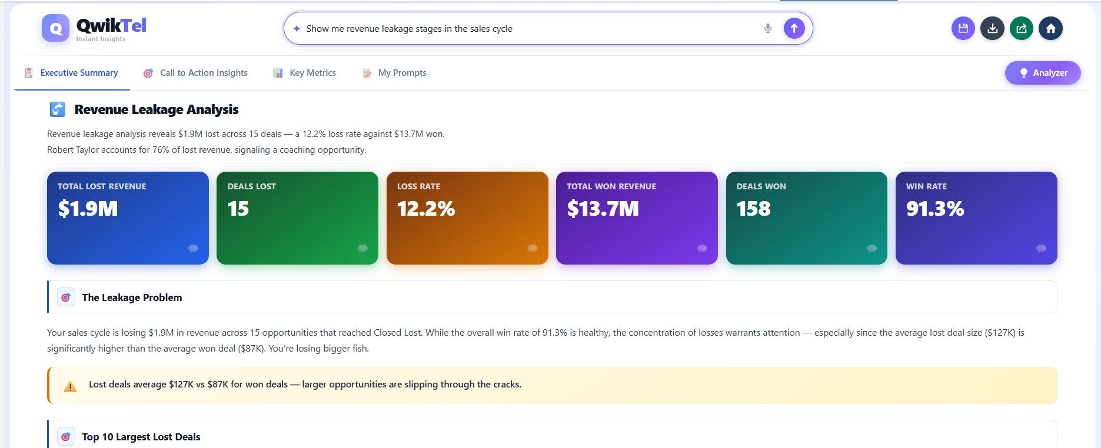Click the target icon beside The Leakage Problem

point(66,297)
